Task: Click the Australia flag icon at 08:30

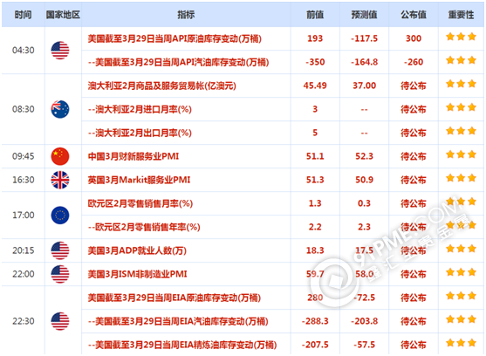Action: [x=60, y=109]
